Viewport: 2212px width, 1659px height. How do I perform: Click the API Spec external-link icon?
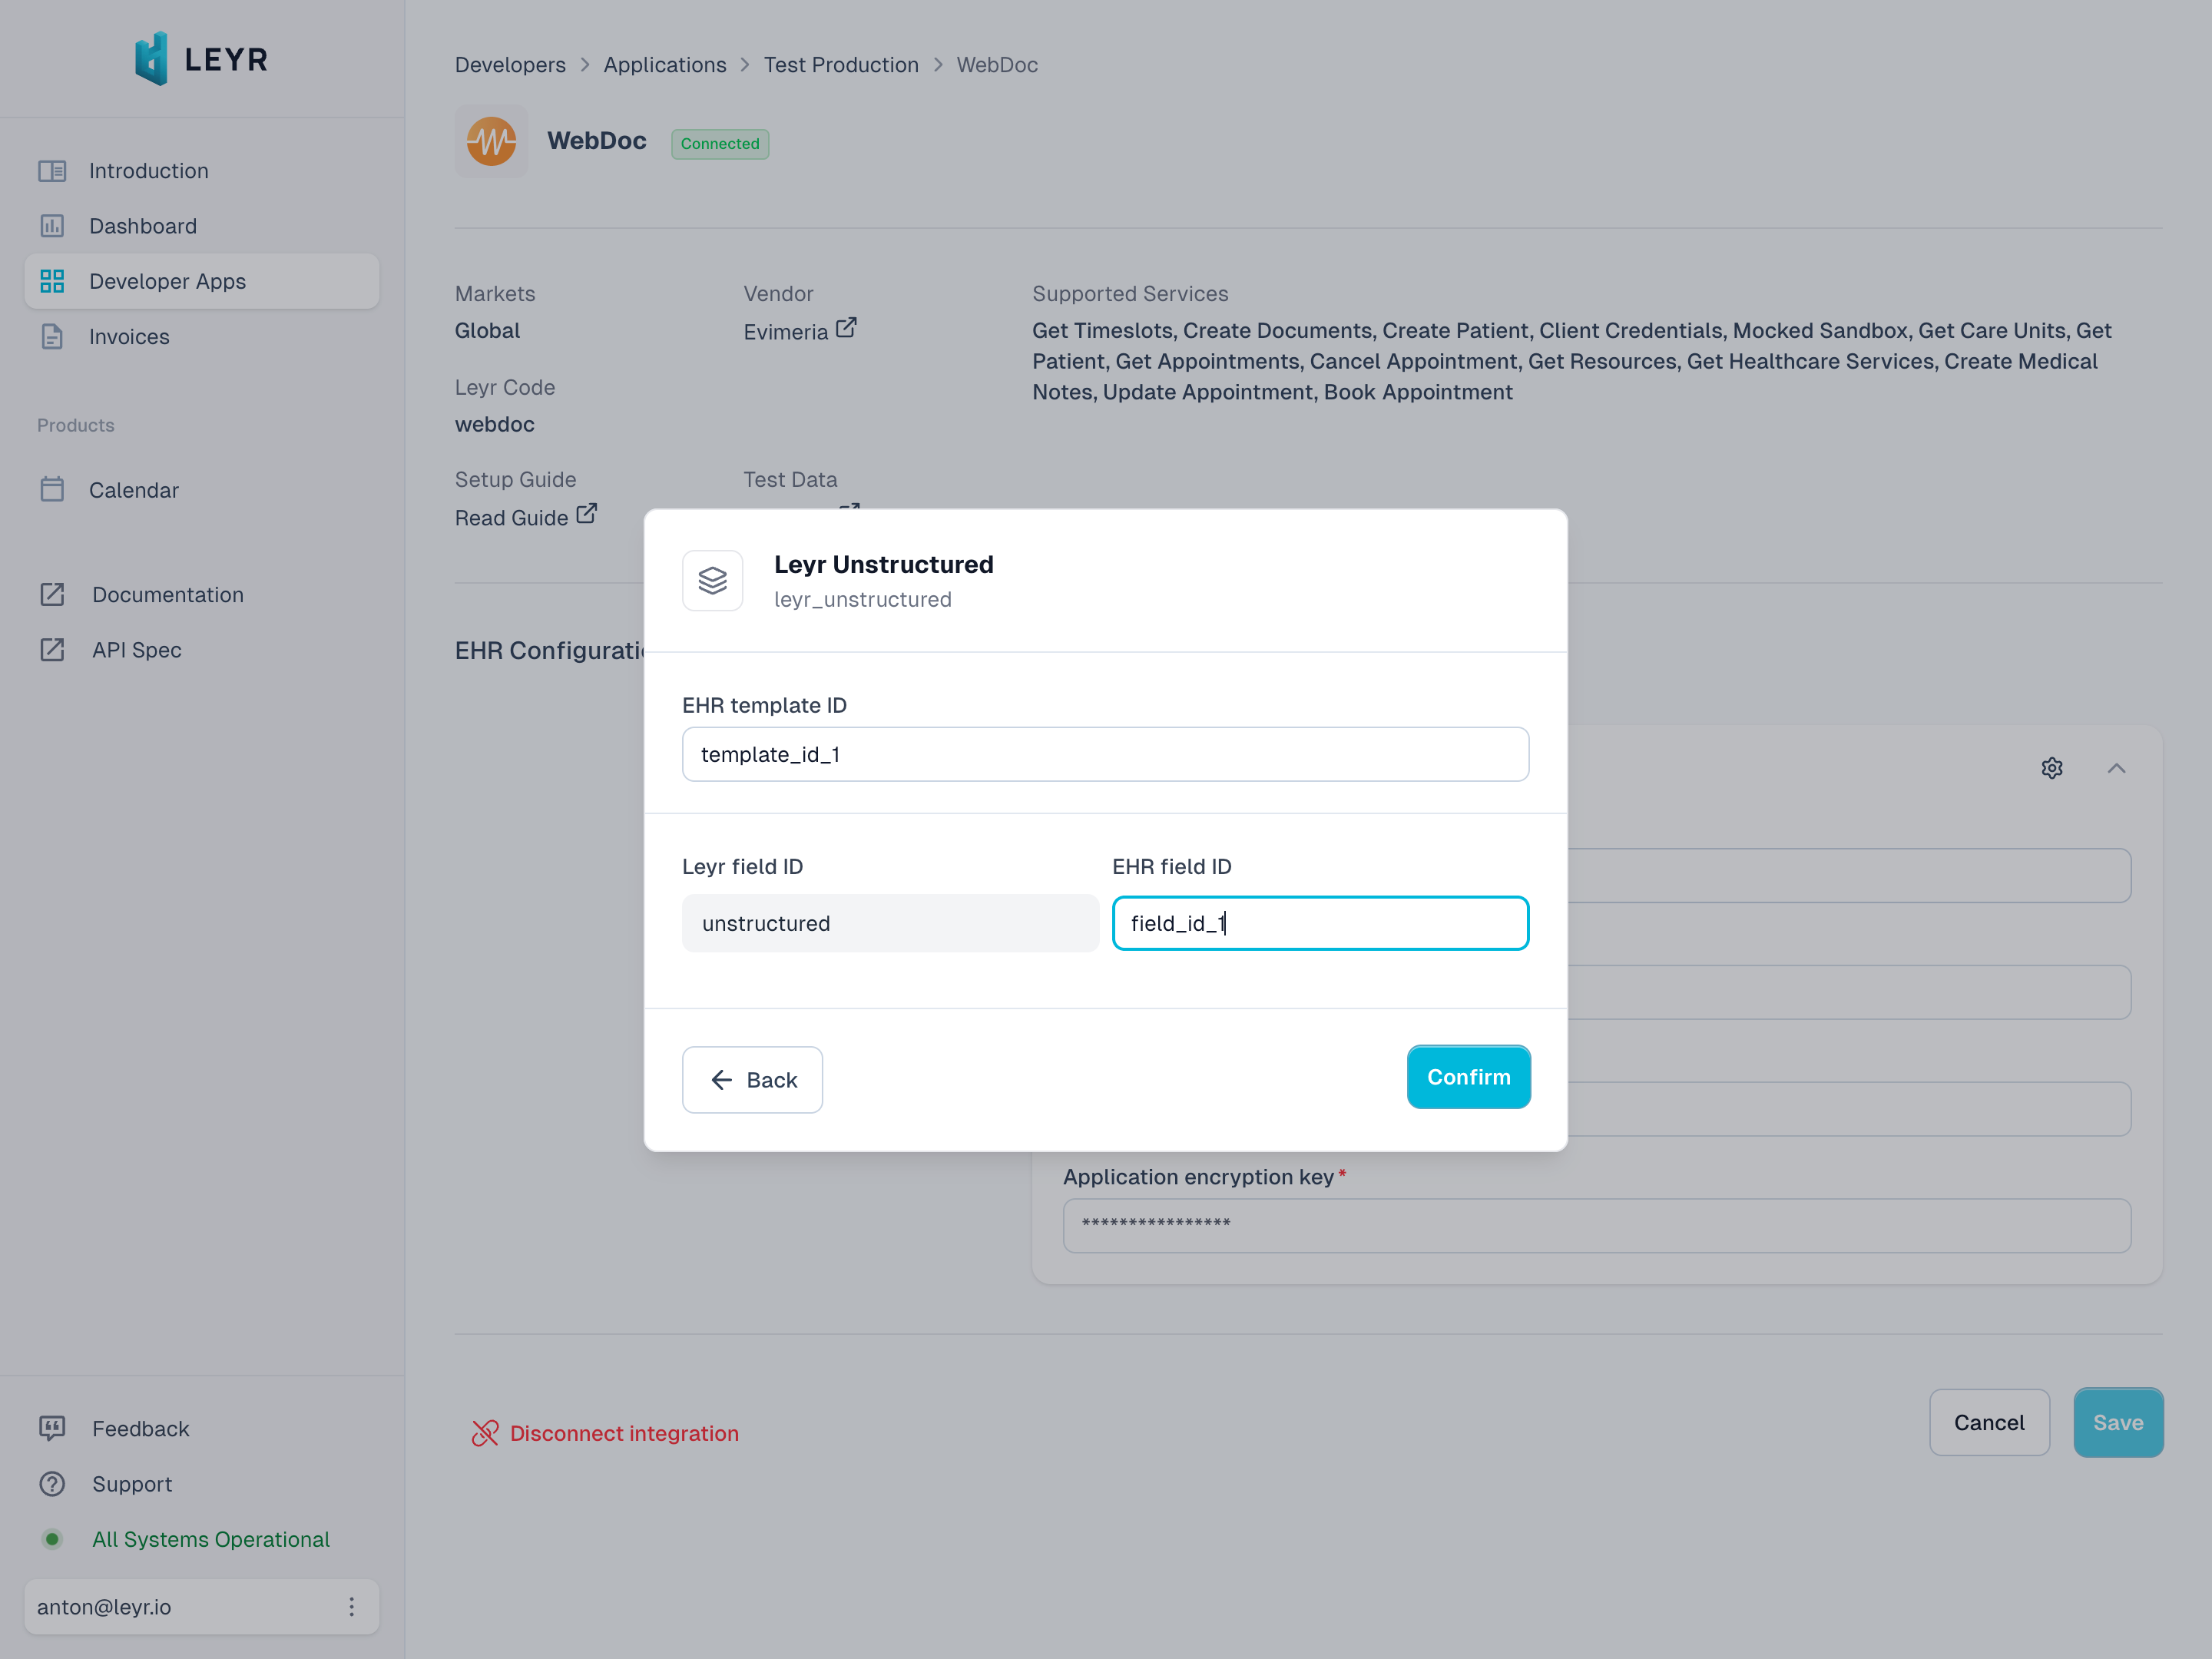coord(52,650)
